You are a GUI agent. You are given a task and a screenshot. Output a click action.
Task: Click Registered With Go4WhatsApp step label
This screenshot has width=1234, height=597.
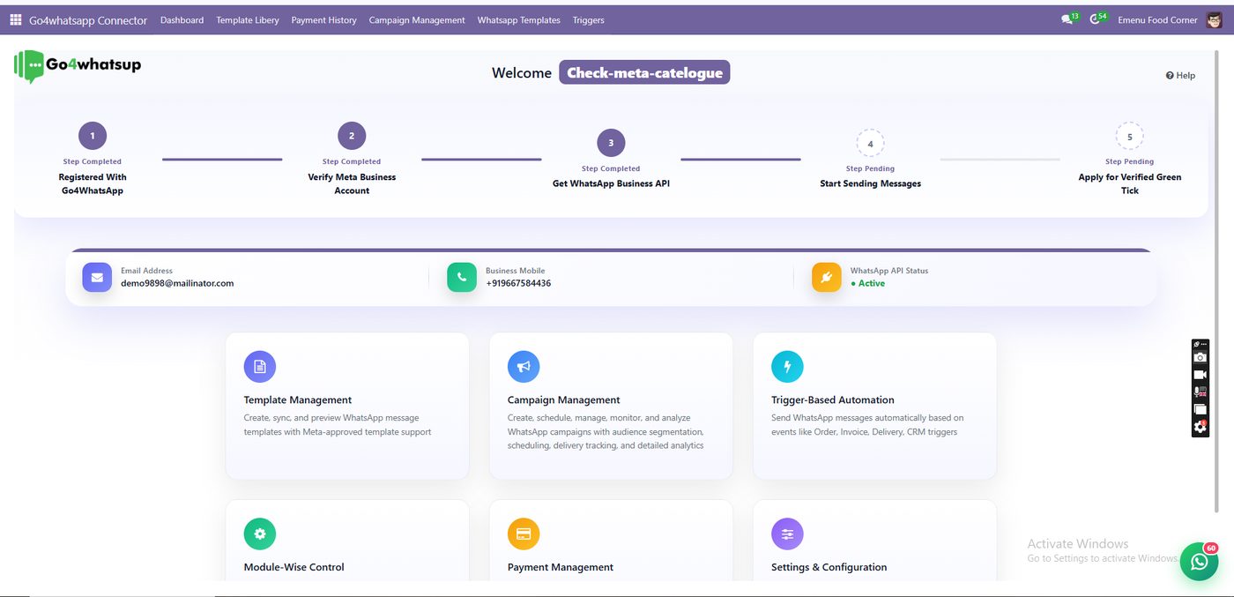93,183
